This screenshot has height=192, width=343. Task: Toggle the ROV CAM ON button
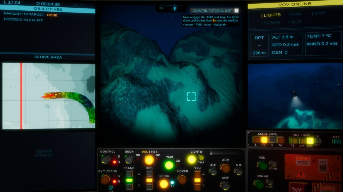pyautogui.click(x=310, y=140)
